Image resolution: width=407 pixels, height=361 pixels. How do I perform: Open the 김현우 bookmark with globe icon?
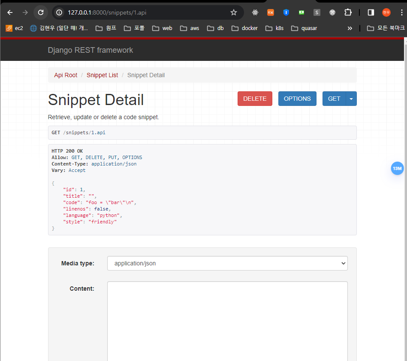[x=59, y=28]
